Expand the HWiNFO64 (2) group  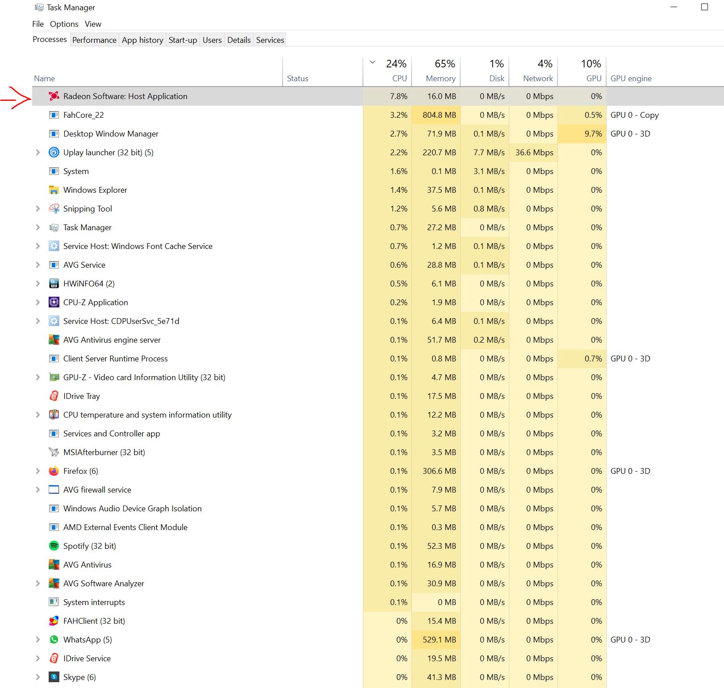(x=38, y=283)
